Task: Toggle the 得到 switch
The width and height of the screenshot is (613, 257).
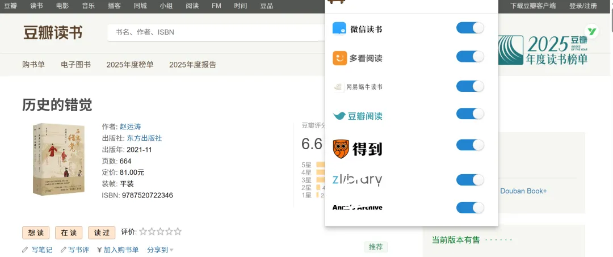Action: click(x=470, y=145)
